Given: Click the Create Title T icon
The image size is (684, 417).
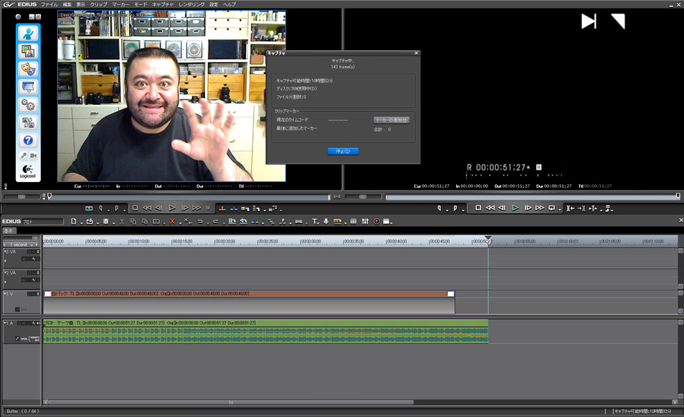Looking at the screenshot, I should [314, 222].
